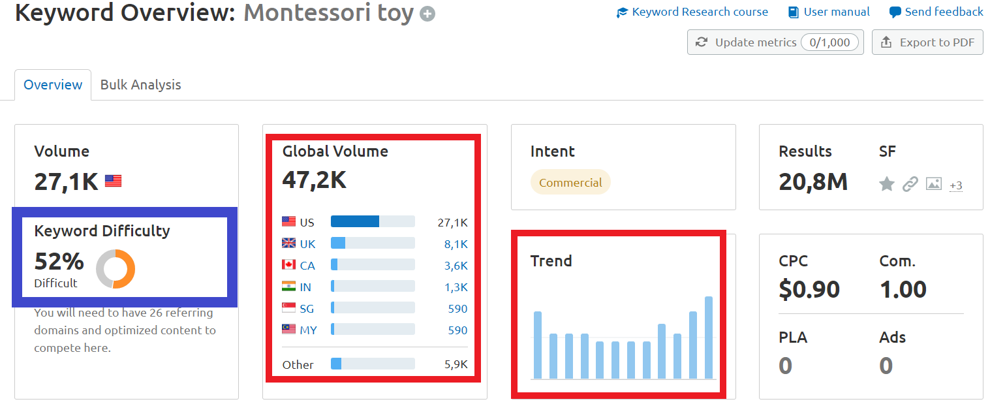Click the Commercial intent badge

pyautogui.click(x=570, y=183)
